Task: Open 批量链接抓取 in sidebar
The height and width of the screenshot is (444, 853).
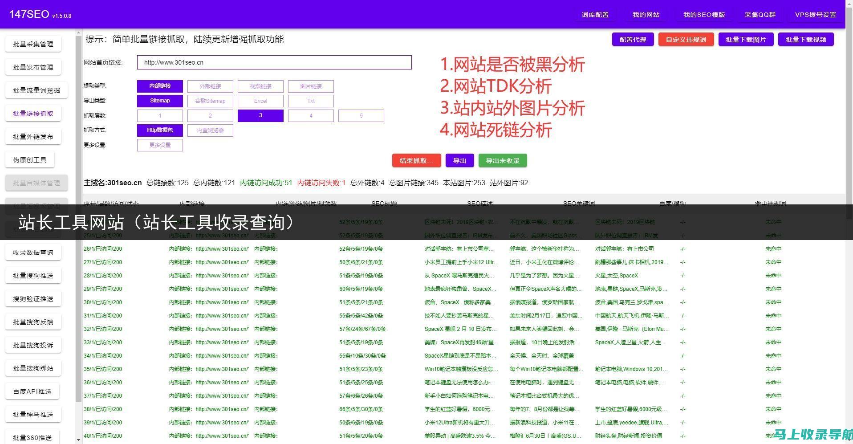Action: coord(33,114)
